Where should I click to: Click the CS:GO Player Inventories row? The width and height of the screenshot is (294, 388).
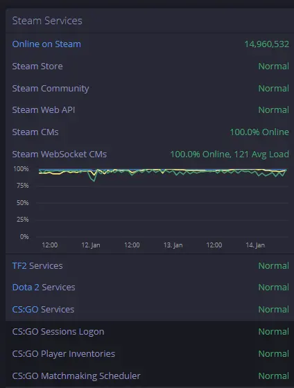coord(150,354)
